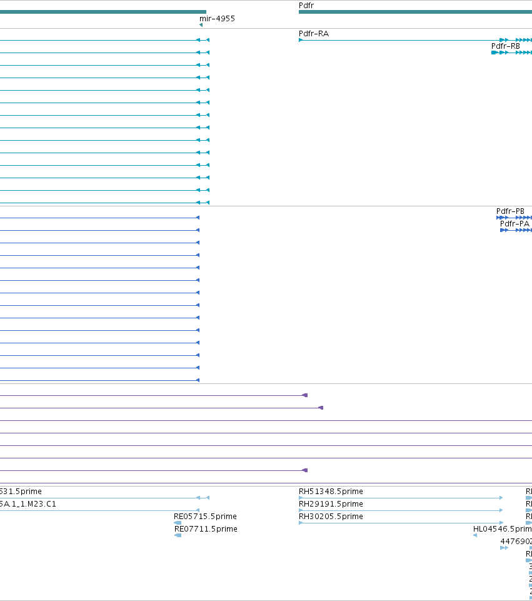Open the Pdfr-RA transcript label
This screenshot has width=532, height=601.
click(314, 33)
